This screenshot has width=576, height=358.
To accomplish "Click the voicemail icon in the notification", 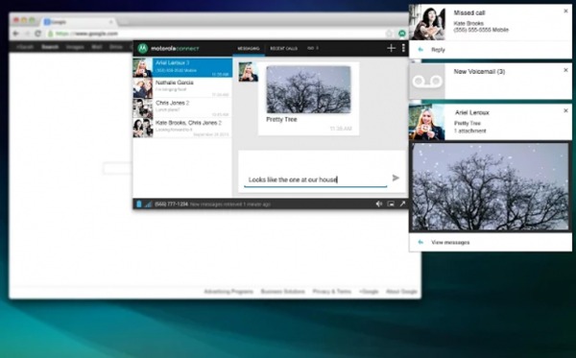I will [427, 82].
